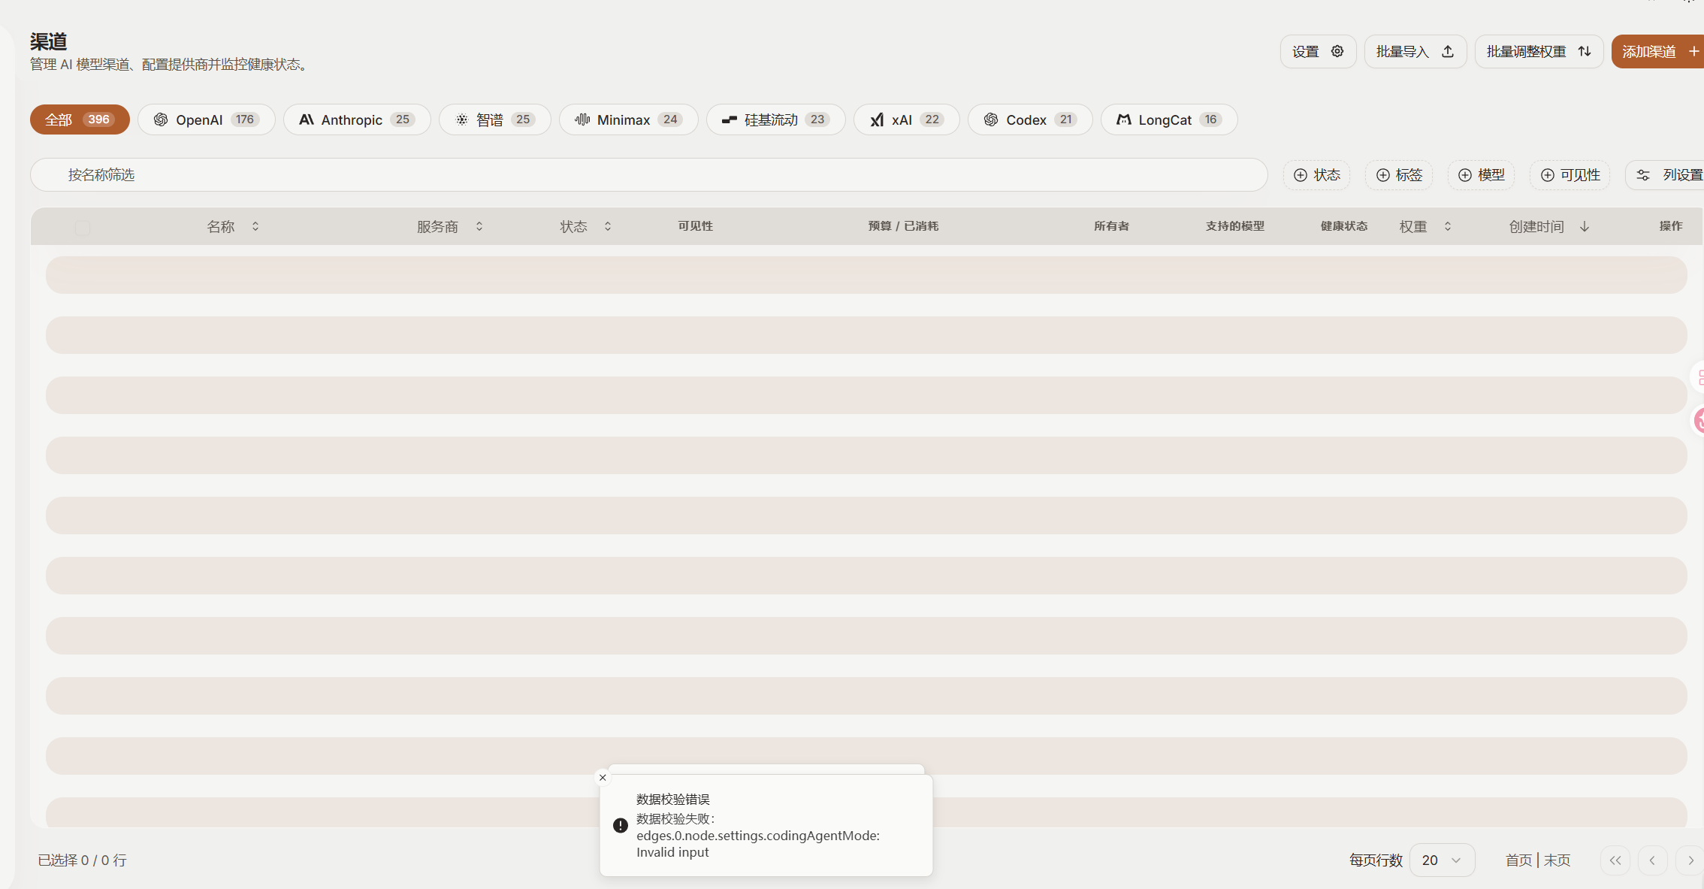The image size is (1704, 889).
Task: Select the Anthropic 25 provider tab
Action: coord(357,119)
